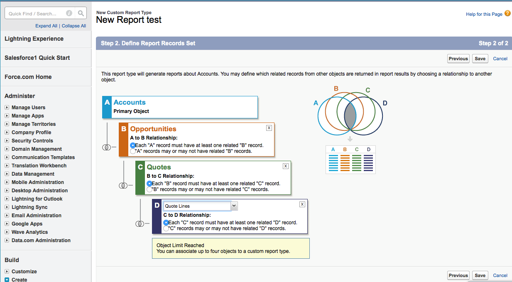Remove the Opportunities object with its X icon

[269, 128]
